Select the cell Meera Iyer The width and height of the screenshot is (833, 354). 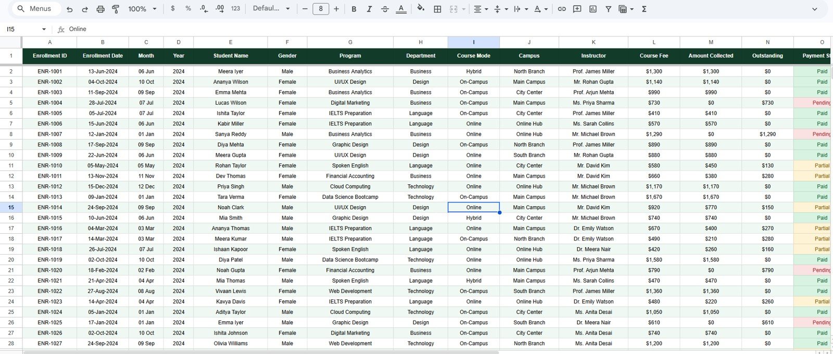pos(231,71)
